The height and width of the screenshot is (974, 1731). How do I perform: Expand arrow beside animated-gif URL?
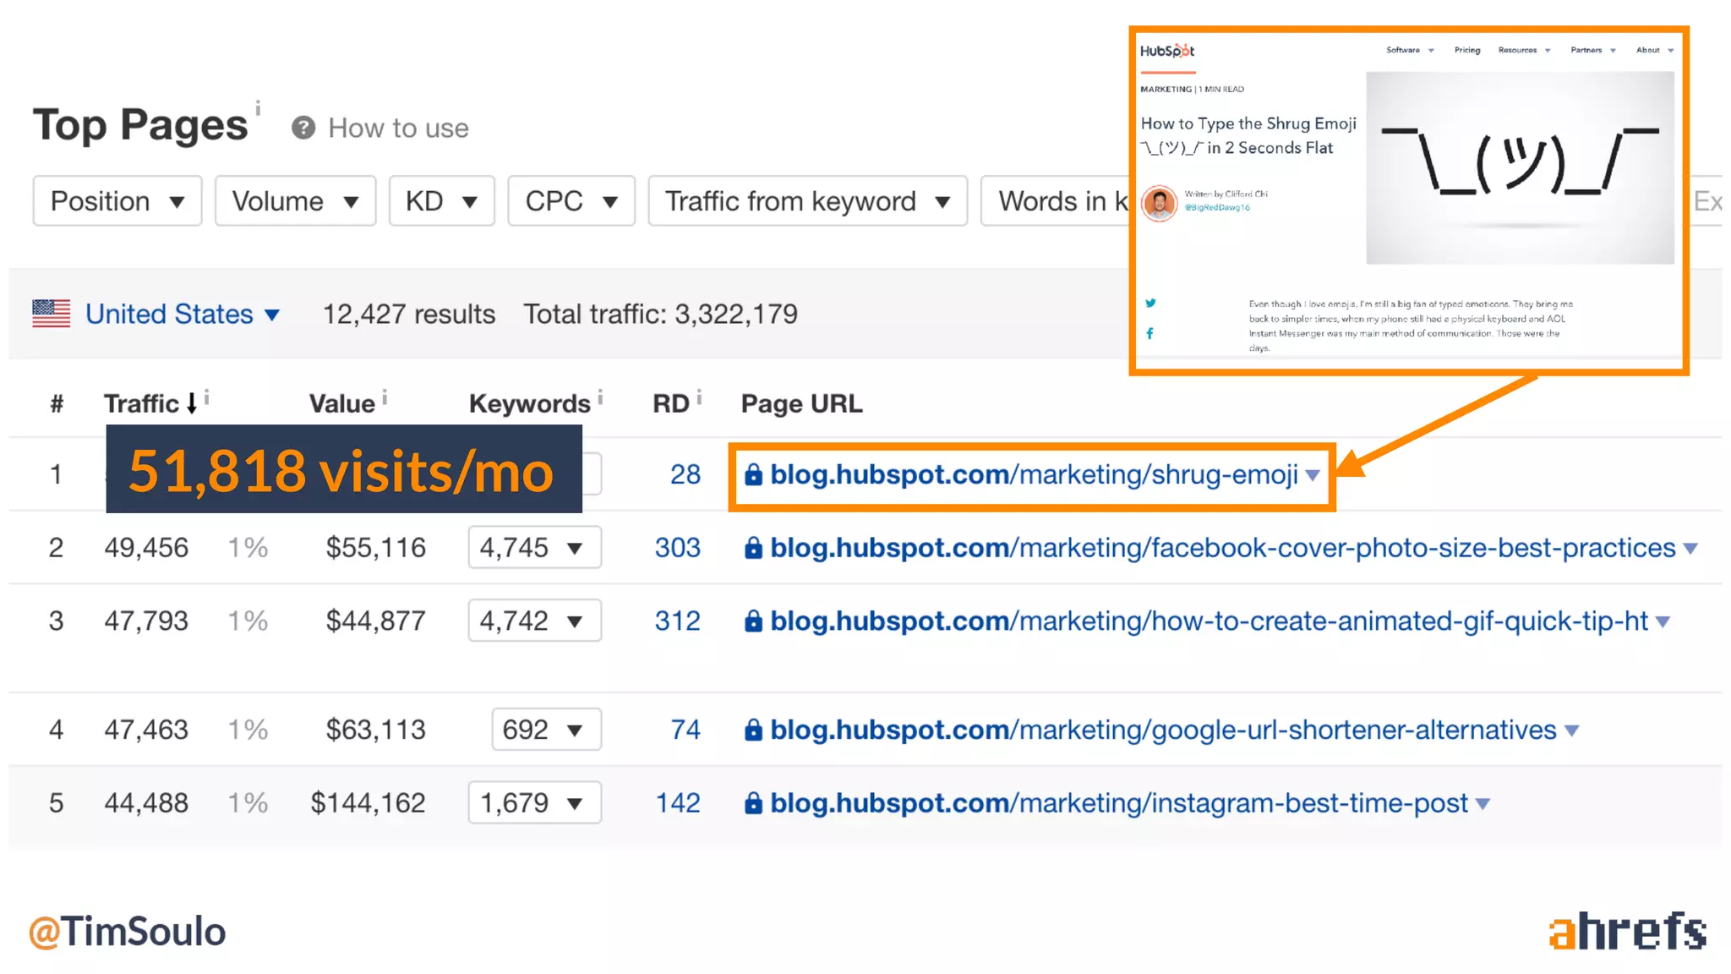[x=1663, y=622]
